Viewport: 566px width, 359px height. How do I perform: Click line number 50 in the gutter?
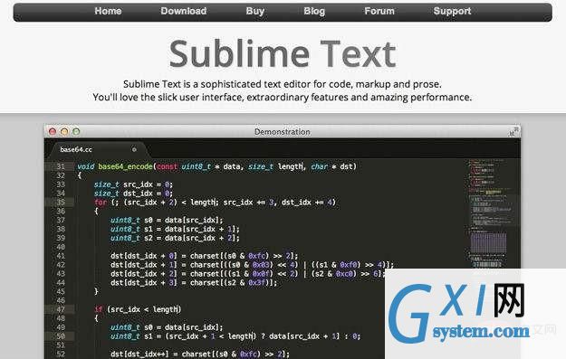click(61, 336)
